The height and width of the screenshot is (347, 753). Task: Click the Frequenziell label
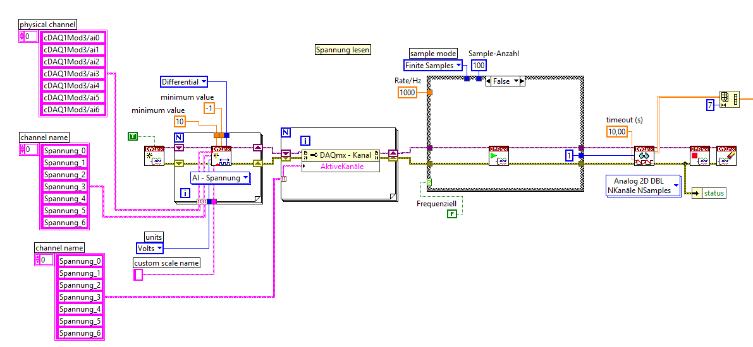pyautogui.click(x=436, y=203)
